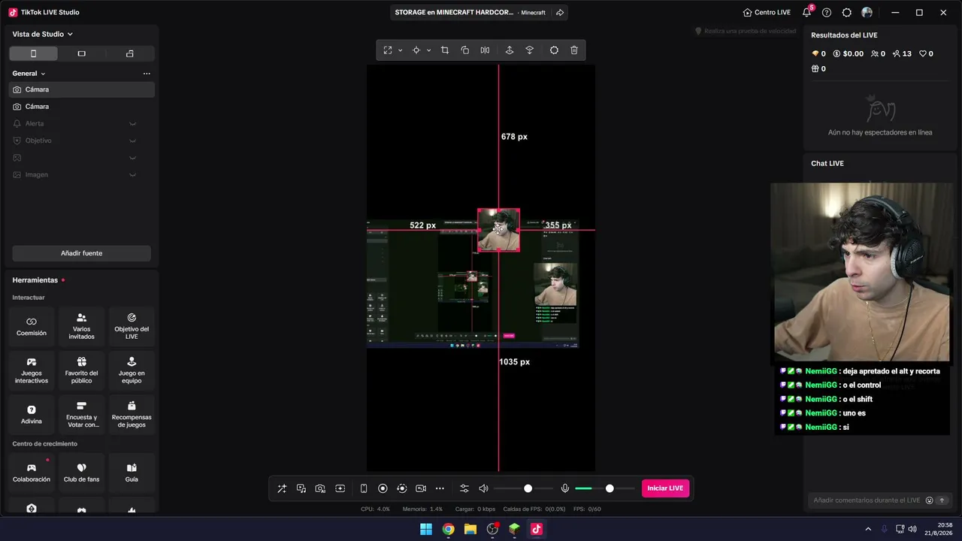Click the add-overlay screen icon with plus

click(x=340, y=488)
